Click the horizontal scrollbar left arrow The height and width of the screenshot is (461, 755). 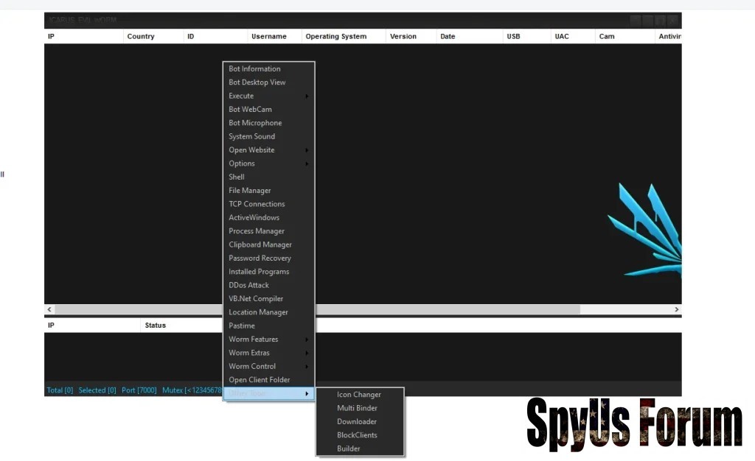(49, 310)
